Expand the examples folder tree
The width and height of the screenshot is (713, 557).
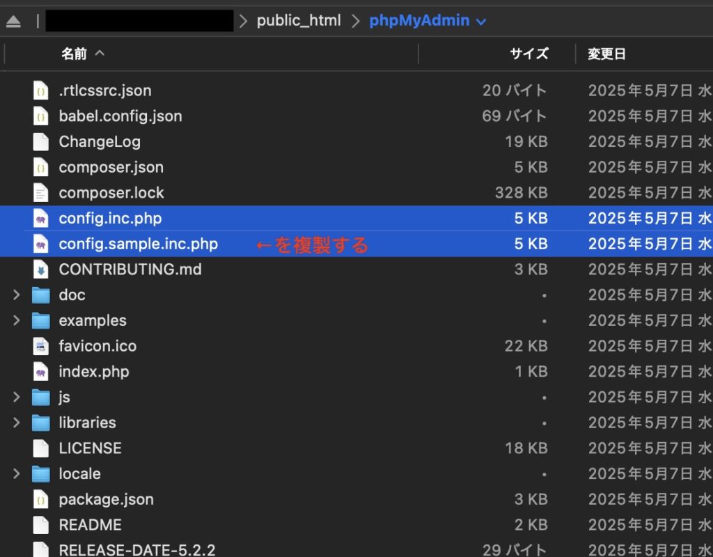coord(16,321)
